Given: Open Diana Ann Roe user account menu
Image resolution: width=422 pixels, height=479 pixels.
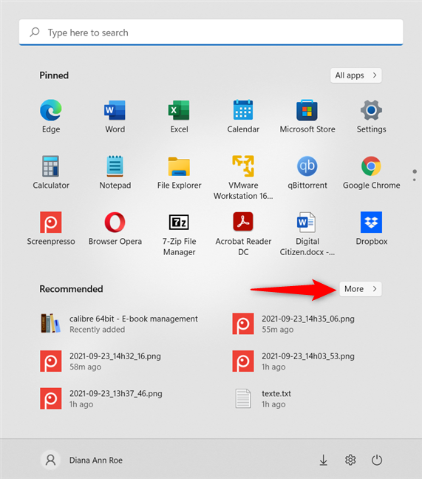Looking at the screenshot, I should pyautogui.click(x=81, y=460).
